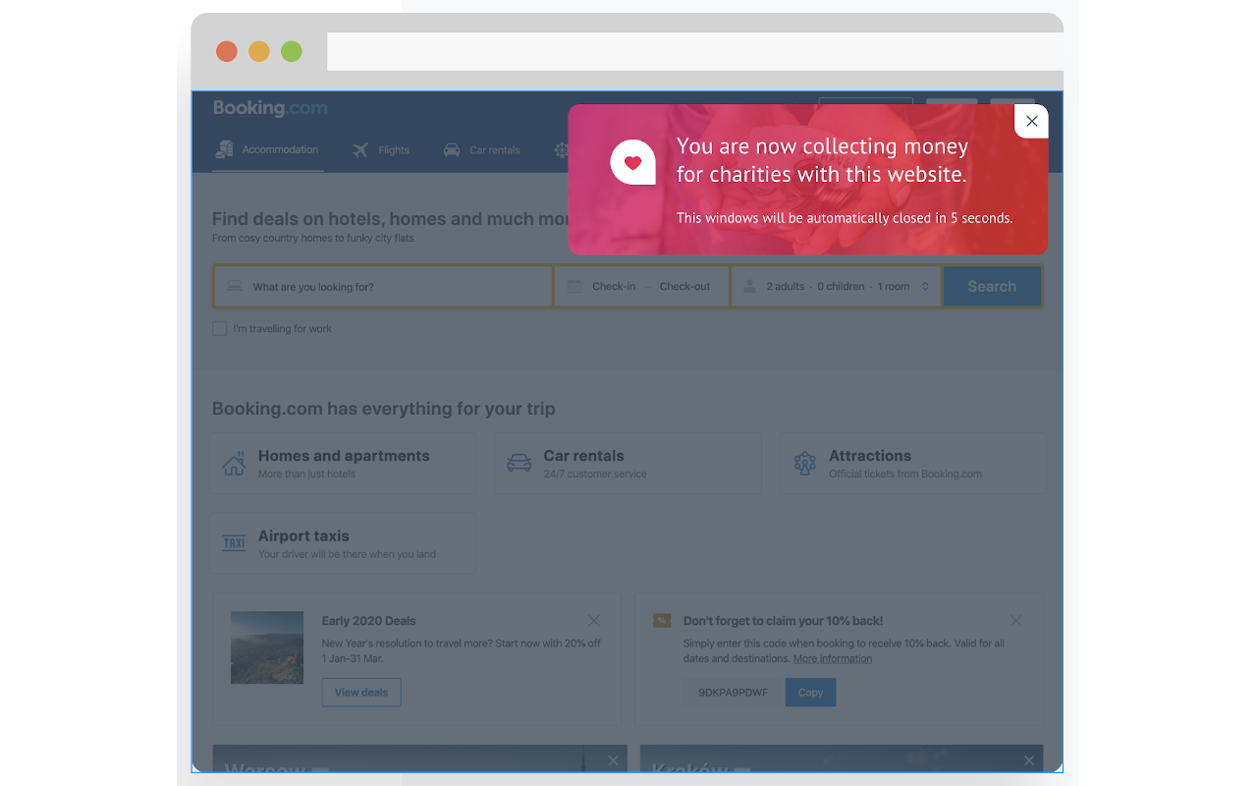Dismiss the Early 2020 Deals banner
The height and width of the screenshot is (786, 1257).
pos(594,621)
